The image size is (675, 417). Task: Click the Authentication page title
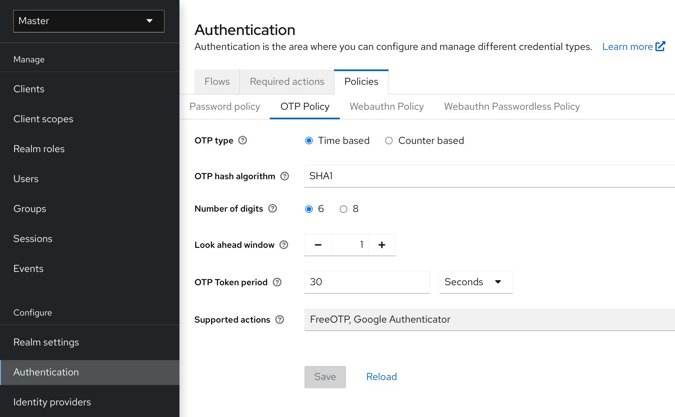[245, 30]
